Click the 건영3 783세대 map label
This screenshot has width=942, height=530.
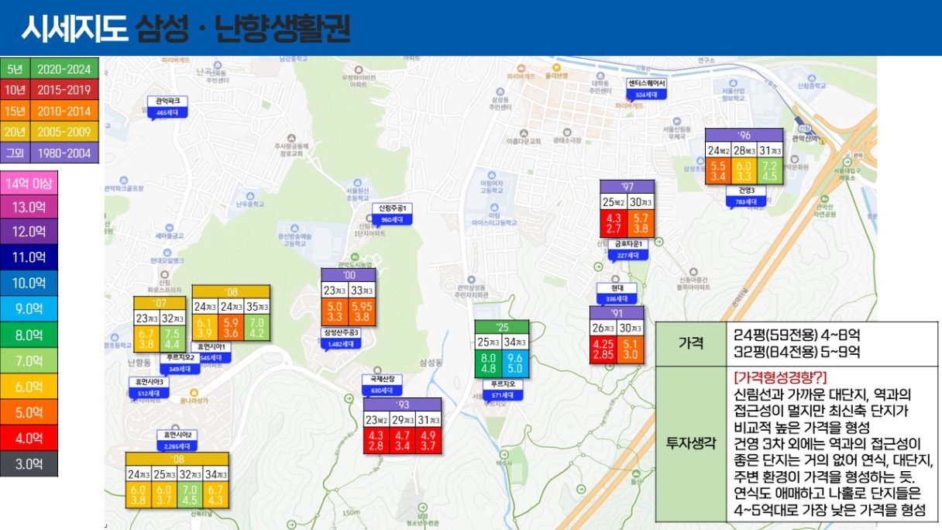tap(747, 197)
